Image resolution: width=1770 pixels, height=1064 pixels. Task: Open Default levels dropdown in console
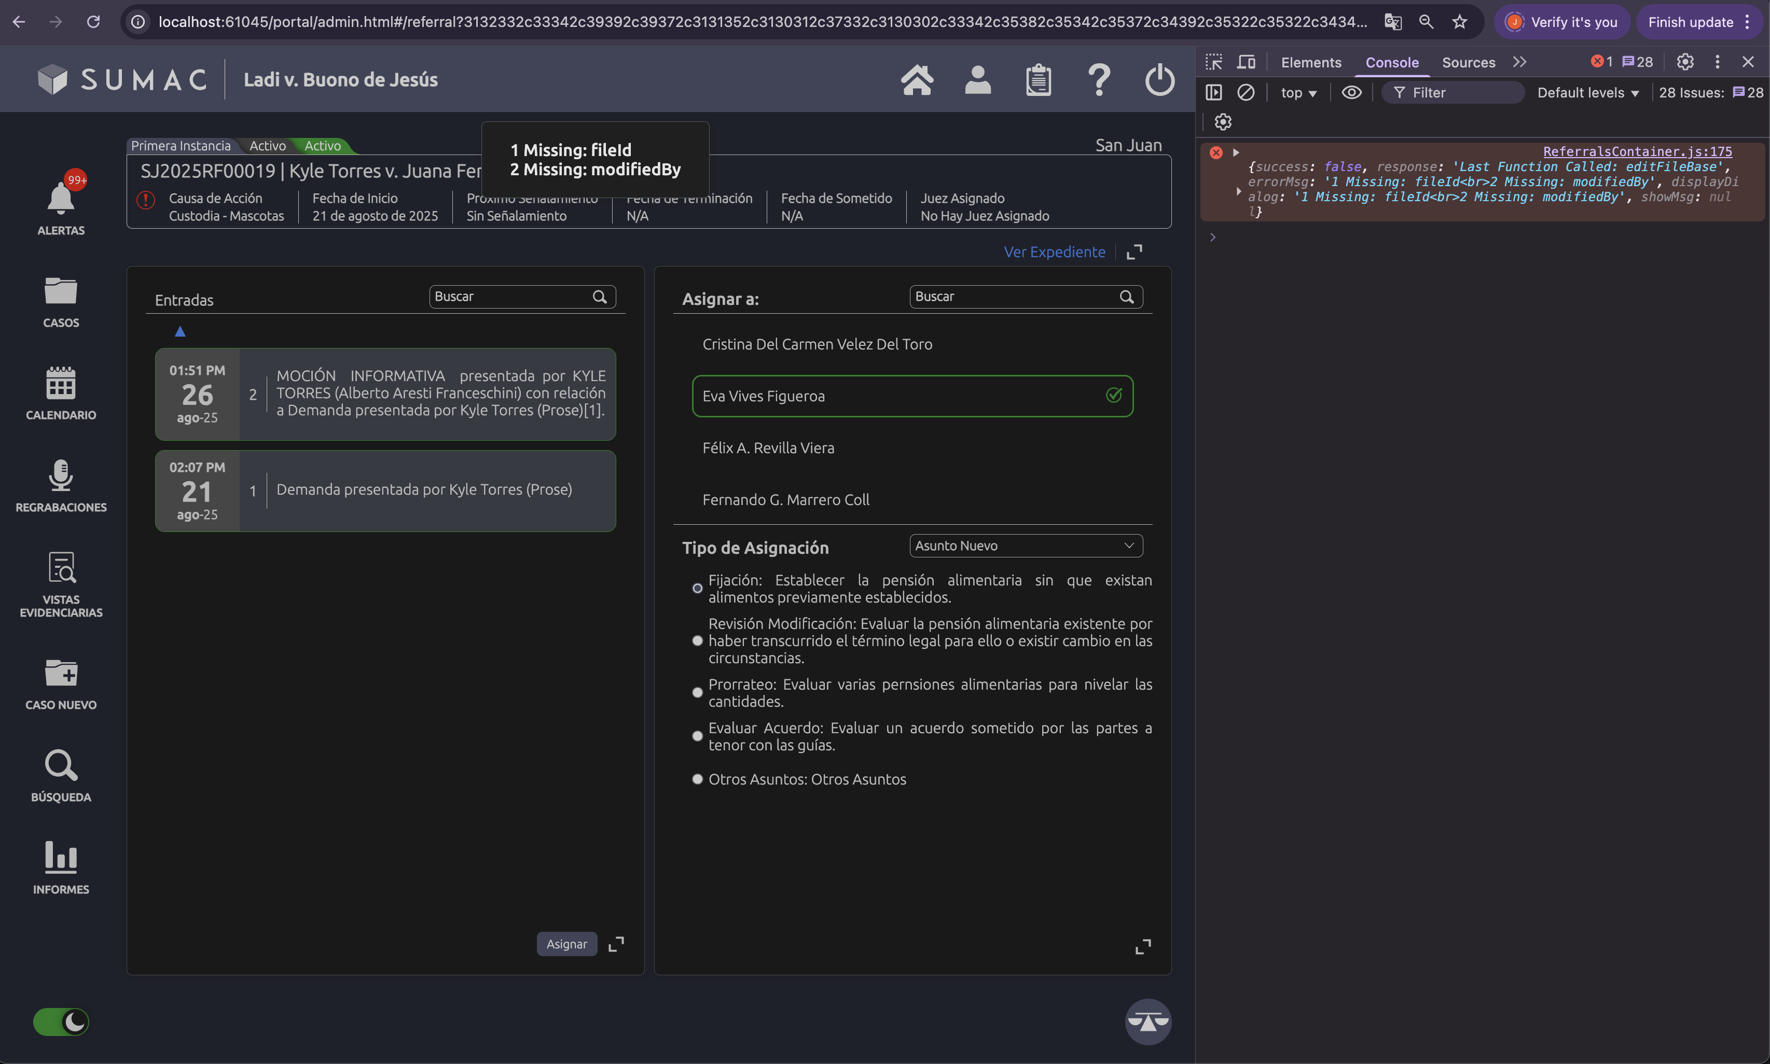1588,92
